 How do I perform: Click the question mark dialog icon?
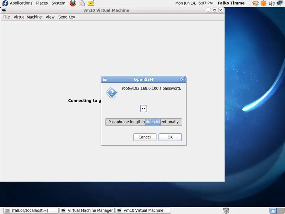(x=112, y=93)
